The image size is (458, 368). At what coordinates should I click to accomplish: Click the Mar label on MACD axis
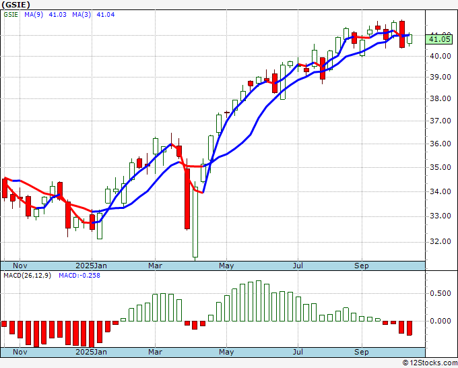click(x=155, y=352)
